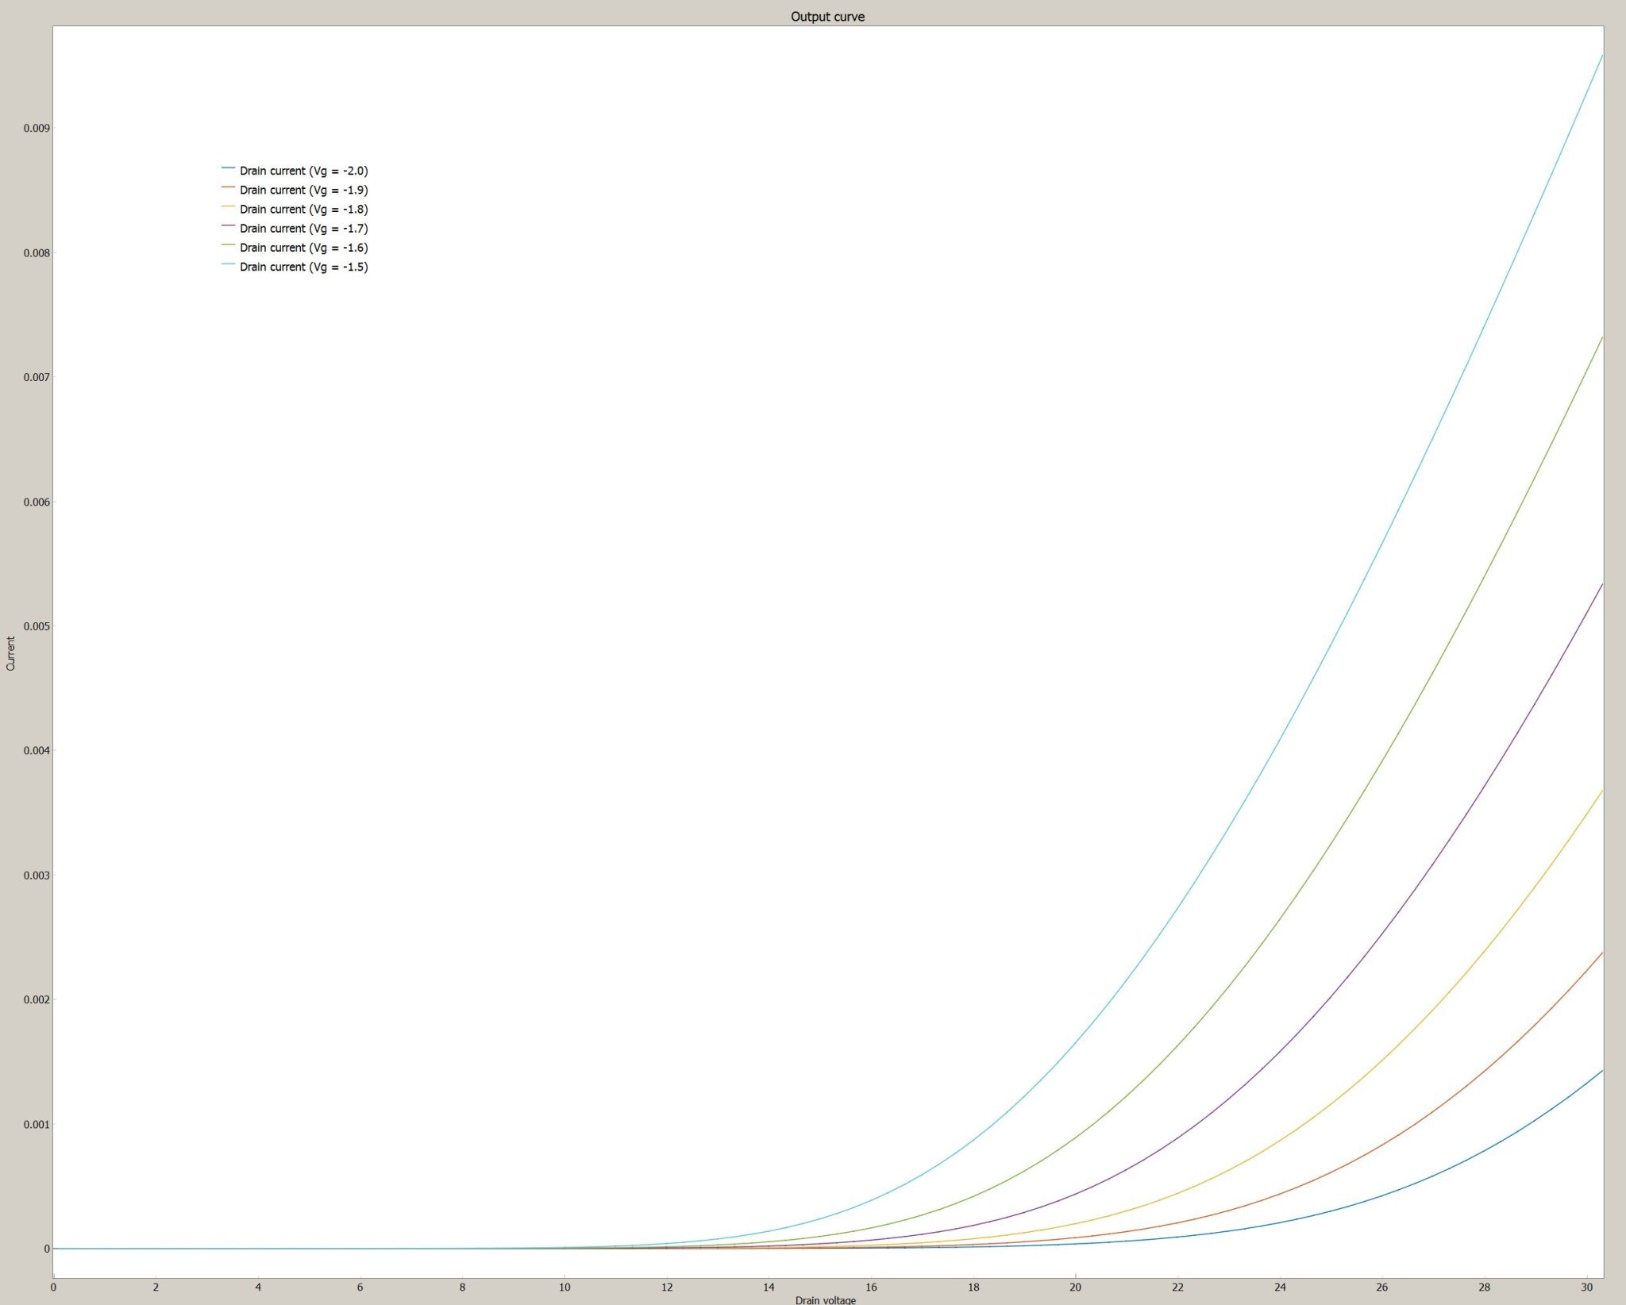1626x1305 pixels.
Task: Click y-axis tick label 0.009
Action: [x=37, y=128]
